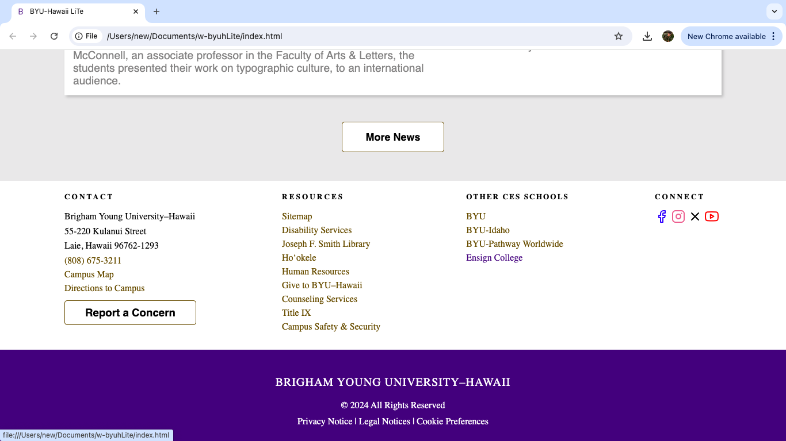Open the Privacy Notice link
The height and width of the screenshot is (441, 786).
tap(325, 421)
